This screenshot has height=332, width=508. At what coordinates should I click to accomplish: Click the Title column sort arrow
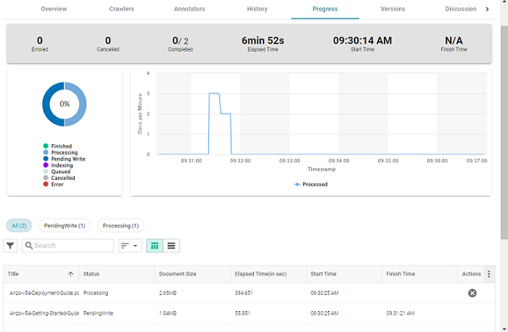coord(70,274)
